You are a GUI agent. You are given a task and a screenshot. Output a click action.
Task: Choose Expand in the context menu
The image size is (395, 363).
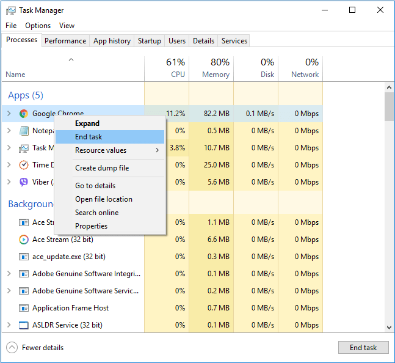[x=110, y=123]
